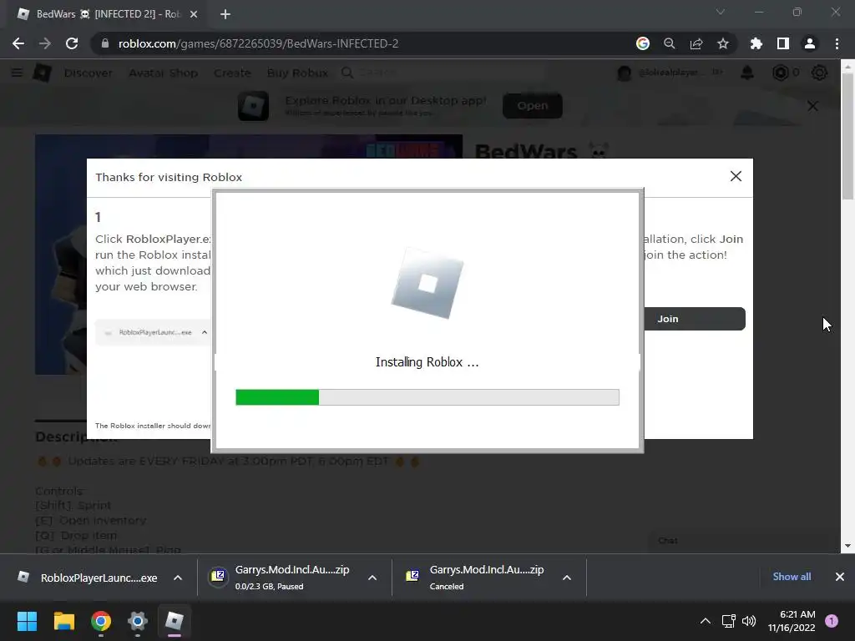Click the 'Installing Roblox ...' status text
This screenshot has height=641, width=855.
click(427, 362)
